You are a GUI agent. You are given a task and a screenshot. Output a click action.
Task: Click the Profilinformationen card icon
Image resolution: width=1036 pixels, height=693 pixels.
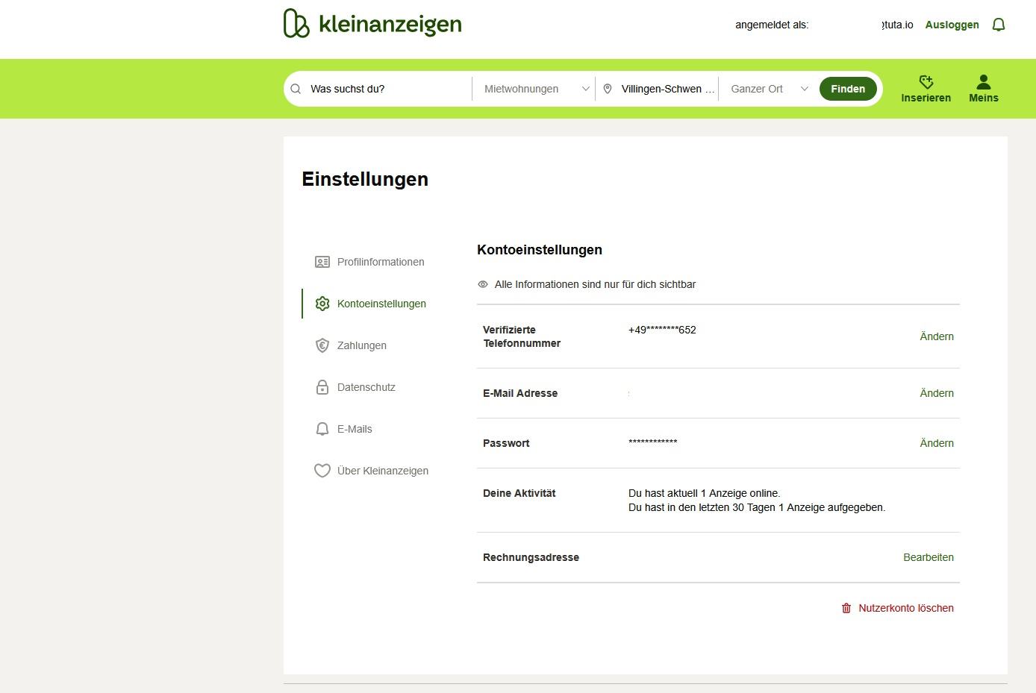pyautogui.click(x=322, y=262)
